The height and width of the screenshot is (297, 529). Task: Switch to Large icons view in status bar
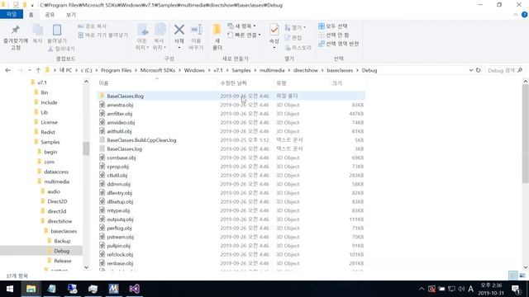522,276
